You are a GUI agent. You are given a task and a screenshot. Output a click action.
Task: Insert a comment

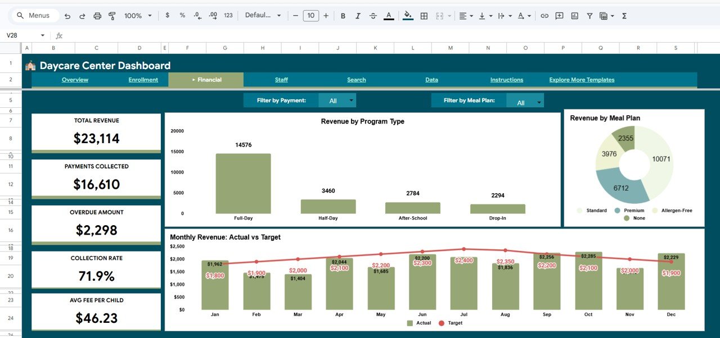click(559, 15)
